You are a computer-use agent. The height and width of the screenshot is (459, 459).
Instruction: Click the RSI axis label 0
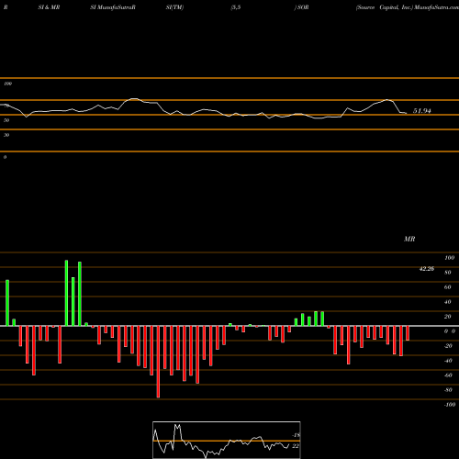[x=5, y=157]
